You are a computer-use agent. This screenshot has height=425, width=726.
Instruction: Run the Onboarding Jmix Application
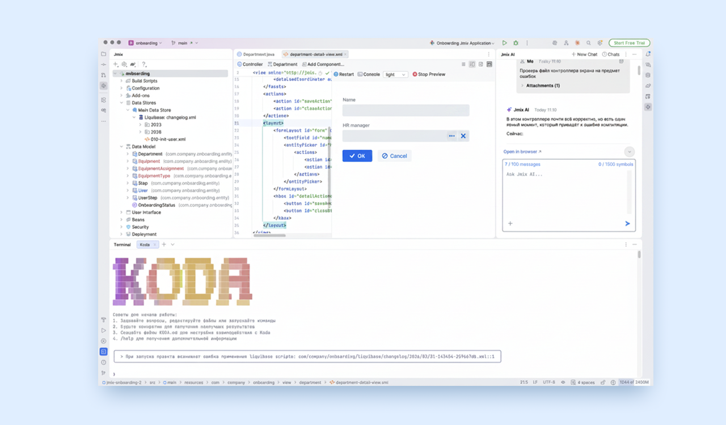click(504, 43)
